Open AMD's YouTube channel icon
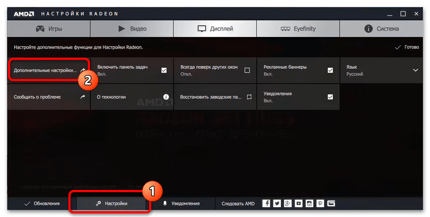The image size is (430, 217). pos(299,203)
